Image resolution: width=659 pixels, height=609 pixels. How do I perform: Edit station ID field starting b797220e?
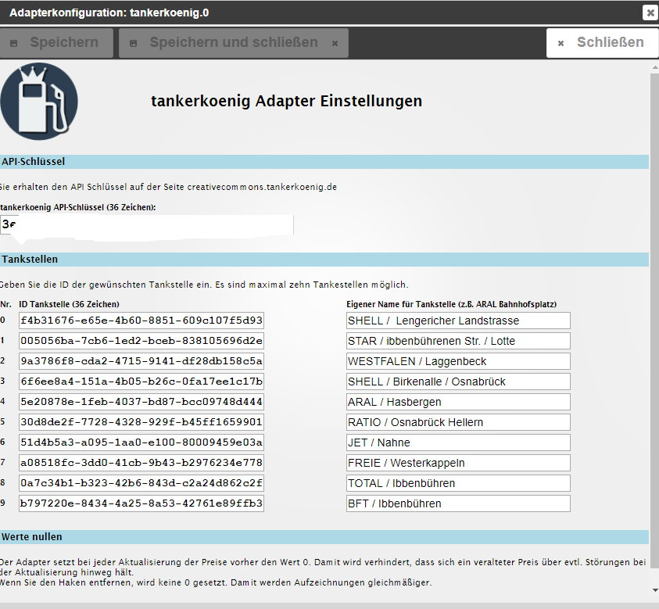141,503
